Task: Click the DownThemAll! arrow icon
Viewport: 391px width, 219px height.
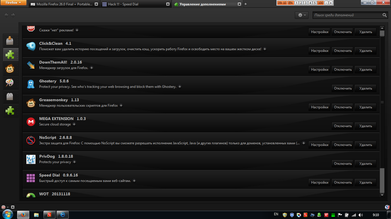Action: (31, 65)
